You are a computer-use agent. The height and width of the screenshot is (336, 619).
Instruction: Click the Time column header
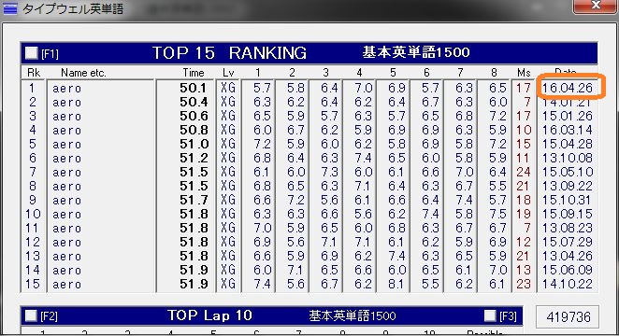(194, 73)
